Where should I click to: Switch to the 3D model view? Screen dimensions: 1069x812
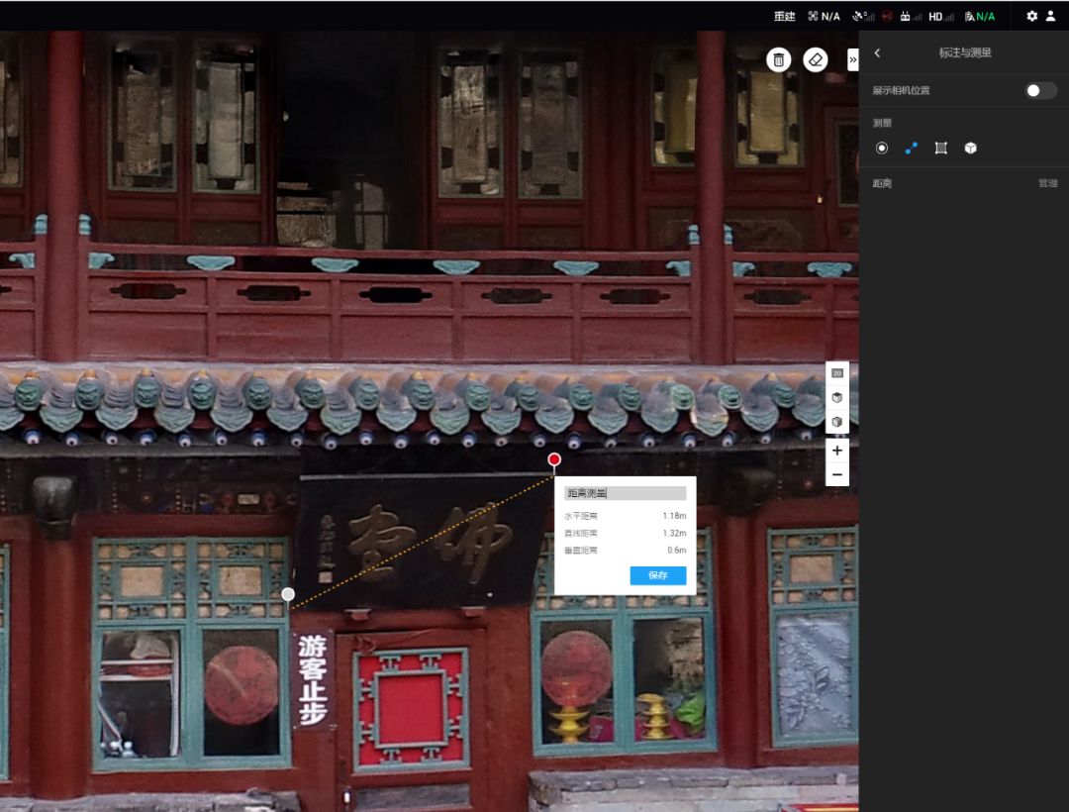837,397
